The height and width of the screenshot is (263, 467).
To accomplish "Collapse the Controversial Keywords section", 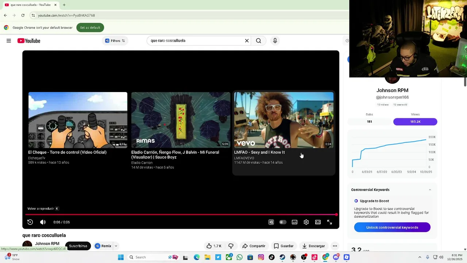I will [x=430, y=190].
